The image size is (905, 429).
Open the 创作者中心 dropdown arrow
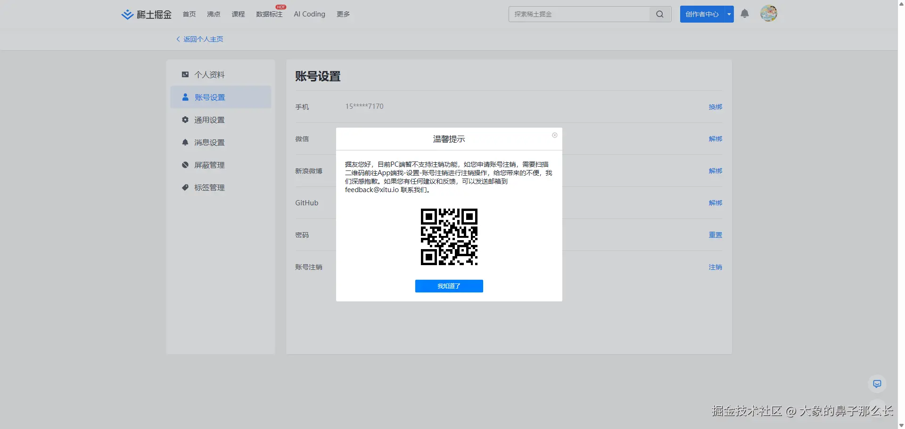[x=729, y=14]
